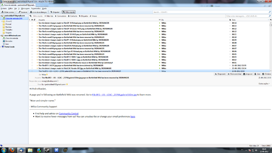Expand the Pastas Locais folder
This screenshot has width=272, height=153.
(1, 47)
